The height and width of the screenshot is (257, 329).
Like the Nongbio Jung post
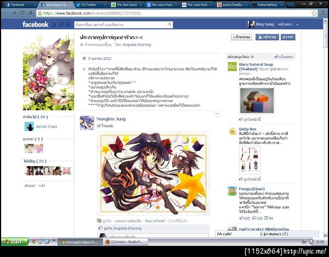[x=107, y=221]
